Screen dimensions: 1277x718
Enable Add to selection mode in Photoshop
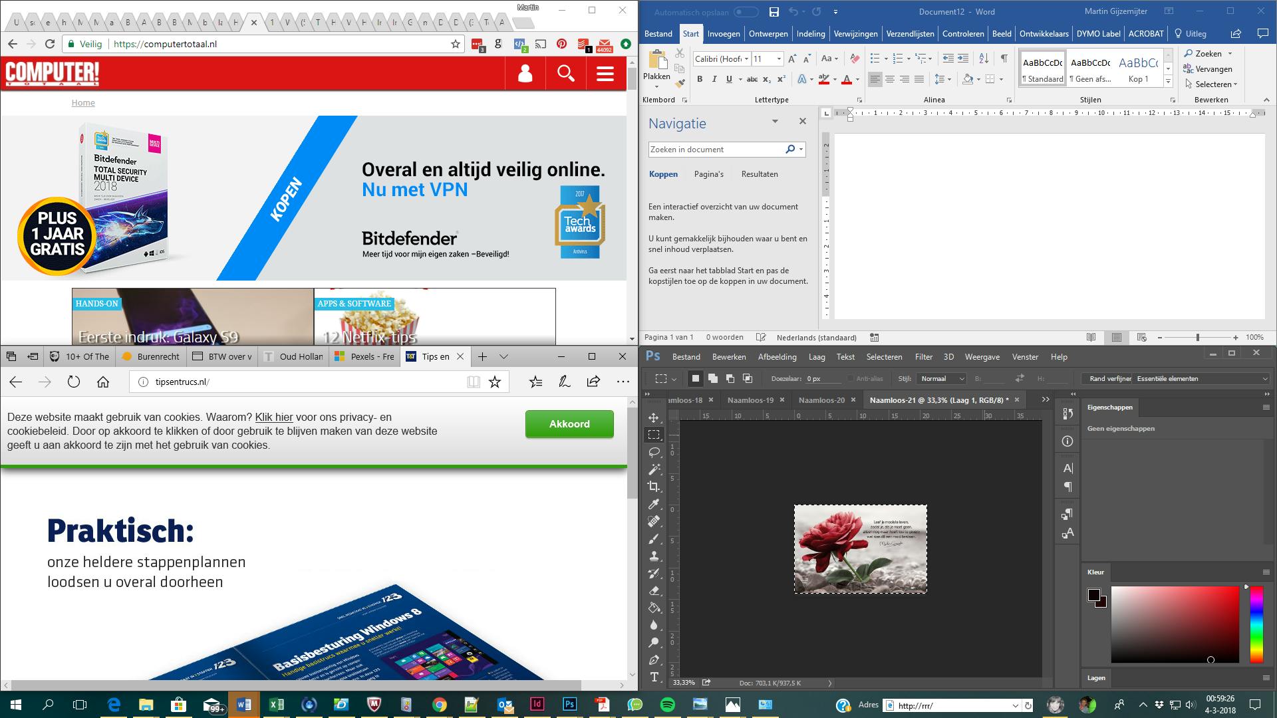point(713,378)
